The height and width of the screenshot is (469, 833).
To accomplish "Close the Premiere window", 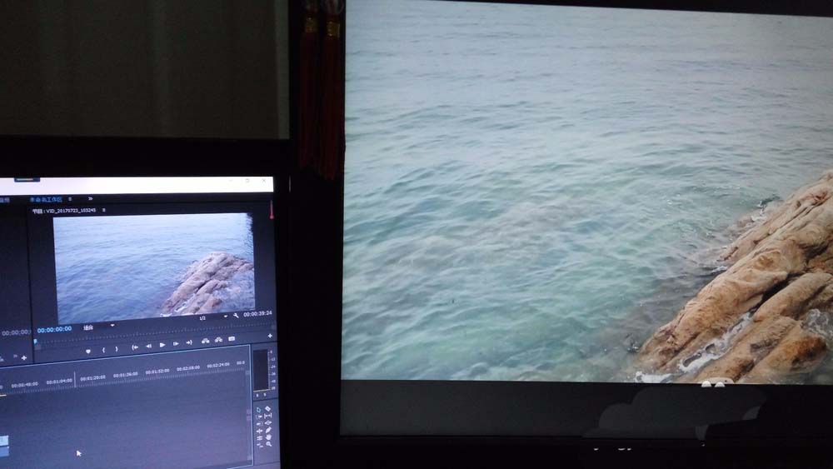I will 263,181.
